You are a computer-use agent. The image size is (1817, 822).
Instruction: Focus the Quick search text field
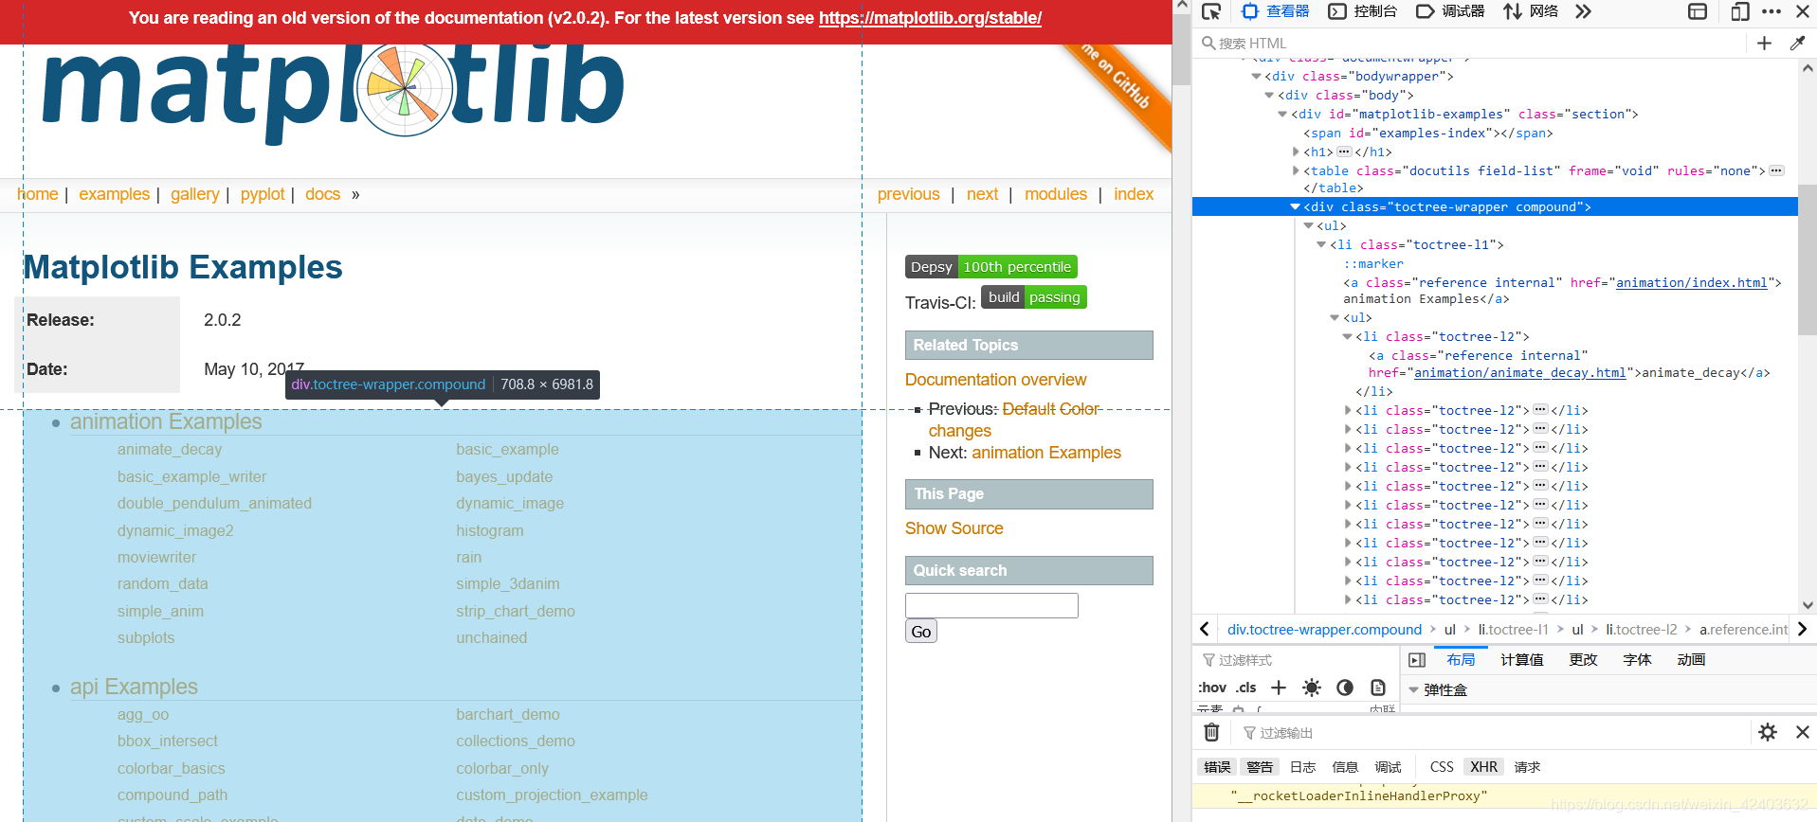click(x=991, y=605)
